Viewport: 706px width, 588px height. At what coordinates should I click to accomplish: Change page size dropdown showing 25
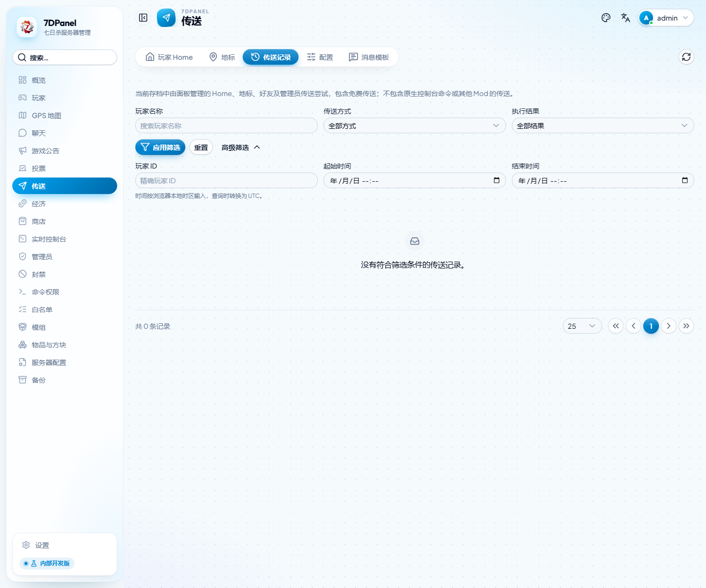click(x=582, y=326)
